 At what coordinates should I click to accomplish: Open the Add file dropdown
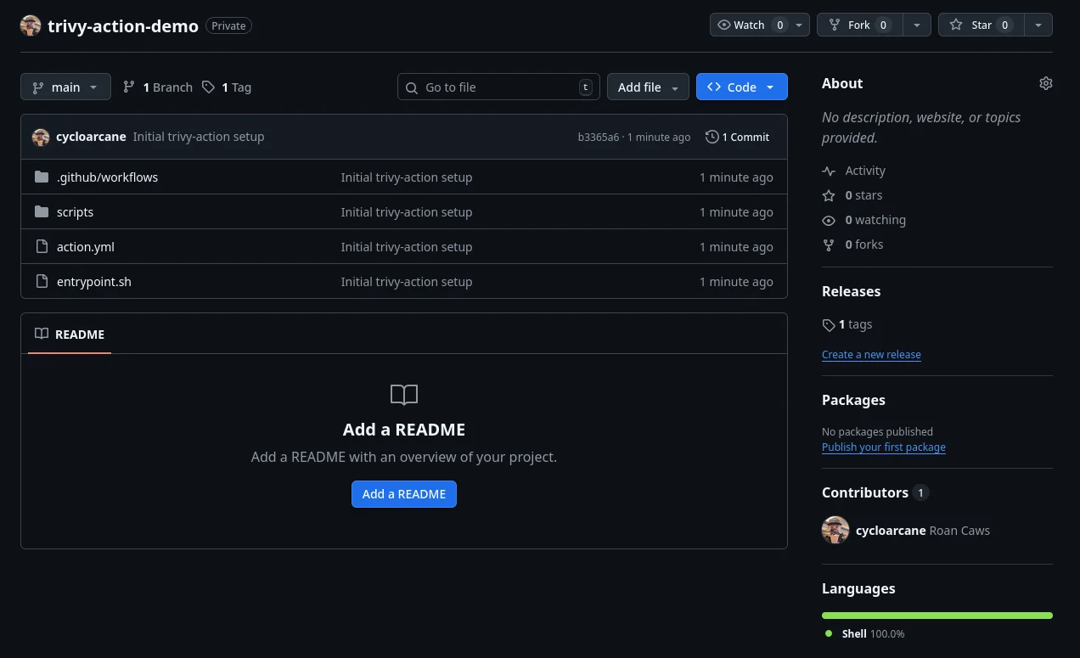pyautogui.click(x=648, y=87)
